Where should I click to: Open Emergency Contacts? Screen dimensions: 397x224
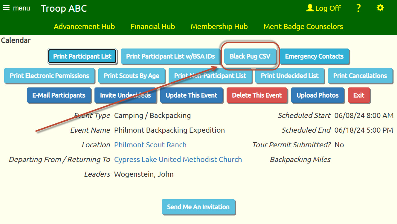tap(314, 56)
